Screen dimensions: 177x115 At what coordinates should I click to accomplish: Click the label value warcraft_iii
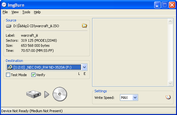click(x=29, y=35)
